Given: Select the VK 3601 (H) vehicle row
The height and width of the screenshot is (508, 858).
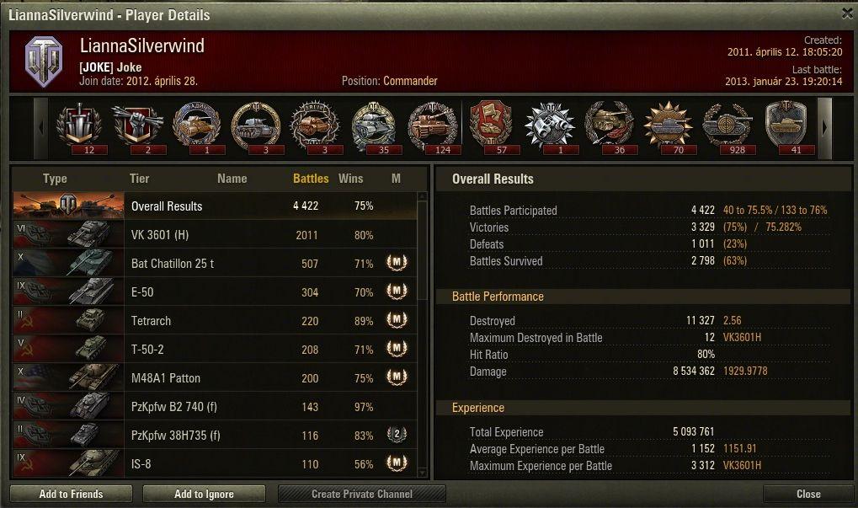Looking at the screenshot, I should 215,235.
